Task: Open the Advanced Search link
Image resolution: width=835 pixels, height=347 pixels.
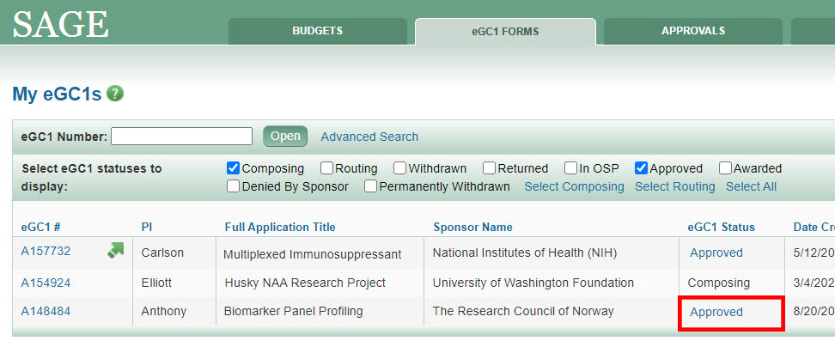Action: [x=369, y=137]
